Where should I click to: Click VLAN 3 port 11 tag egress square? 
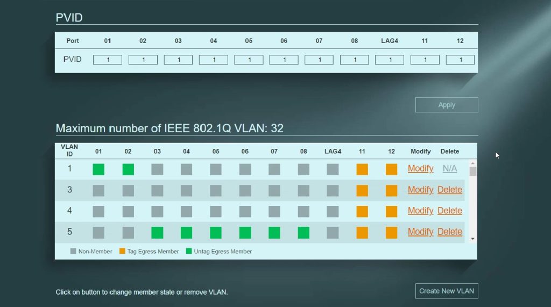tap(362, 190)
